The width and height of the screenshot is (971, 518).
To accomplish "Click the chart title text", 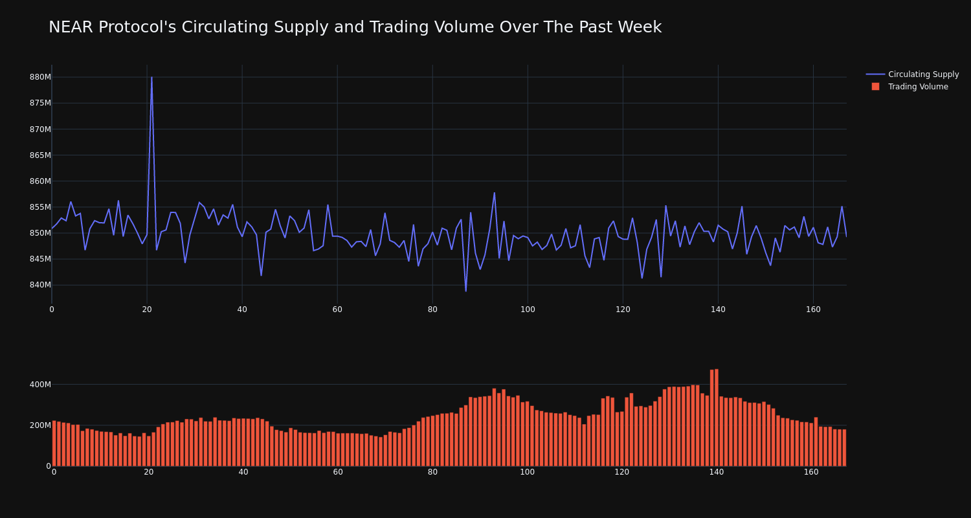I will click(x=355, y=27).
